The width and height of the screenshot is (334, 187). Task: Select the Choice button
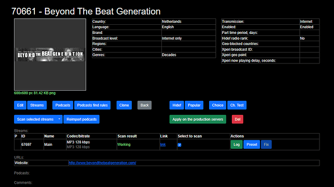[217, 105]
